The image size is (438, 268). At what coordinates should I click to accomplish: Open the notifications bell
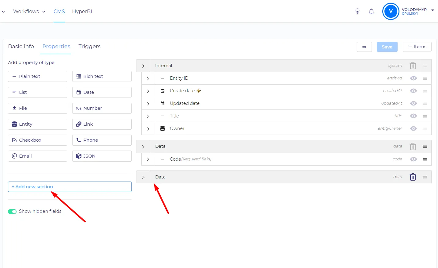pyautogui.click(x=371, y=11)
